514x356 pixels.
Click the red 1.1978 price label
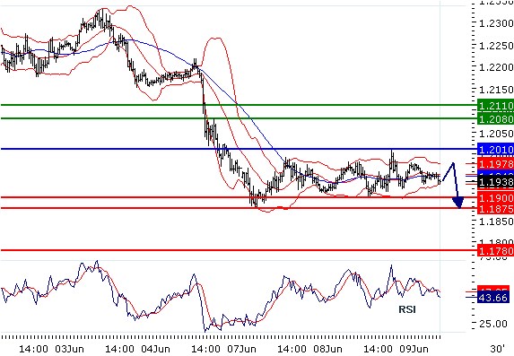496,163
